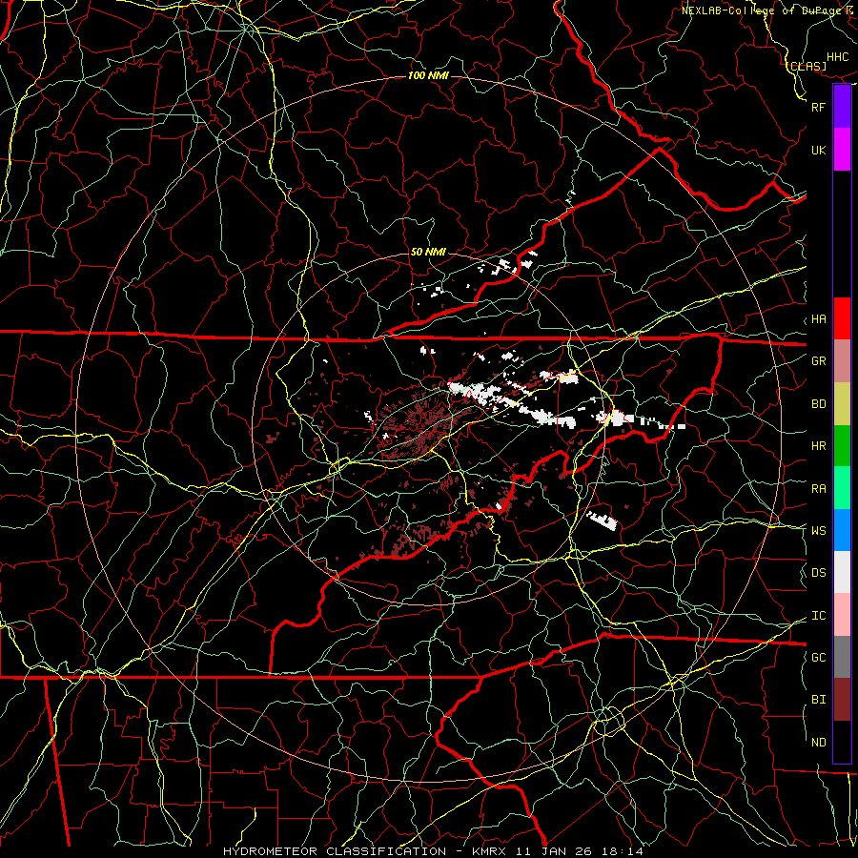
Task: Click the 'BI' legend label
Action: pos(818,700)
